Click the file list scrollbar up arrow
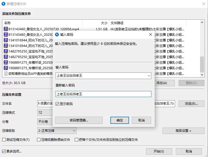This screenshot has height=157, width=208. pyautogui.click(x=202, y=22)
